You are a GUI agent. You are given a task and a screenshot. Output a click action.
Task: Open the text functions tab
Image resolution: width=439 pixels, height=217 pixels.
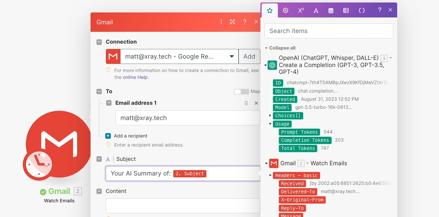316,10
